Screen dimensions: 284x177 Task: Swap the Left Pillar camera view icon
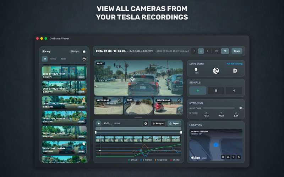[119, 100]
